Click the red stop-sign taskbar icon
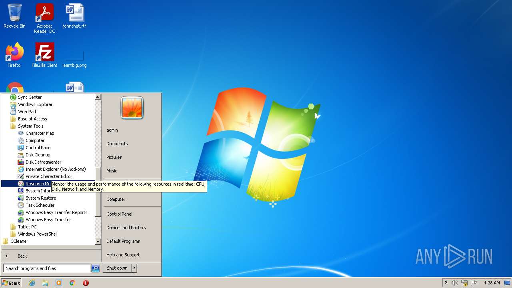 point(86,283)
